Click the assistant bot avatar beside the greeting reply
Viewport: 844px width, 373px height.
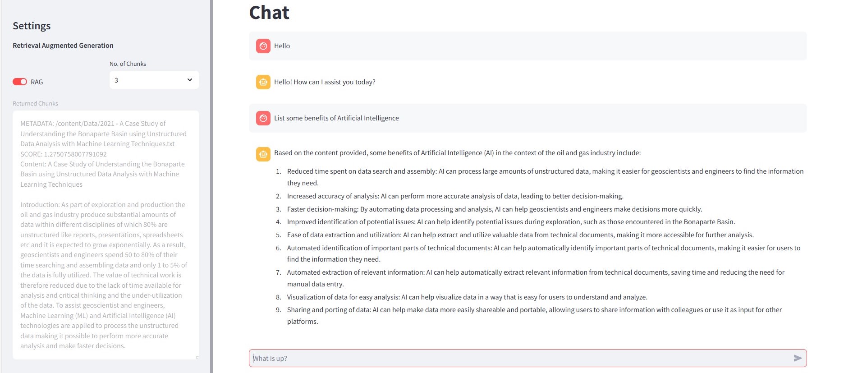[x=263, y=82]
